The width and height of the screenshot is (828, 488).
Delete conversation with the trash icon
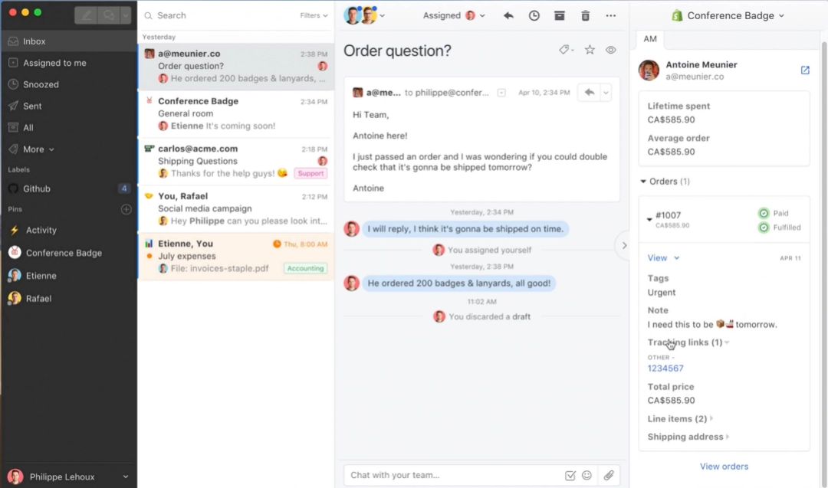pos(586,15)
